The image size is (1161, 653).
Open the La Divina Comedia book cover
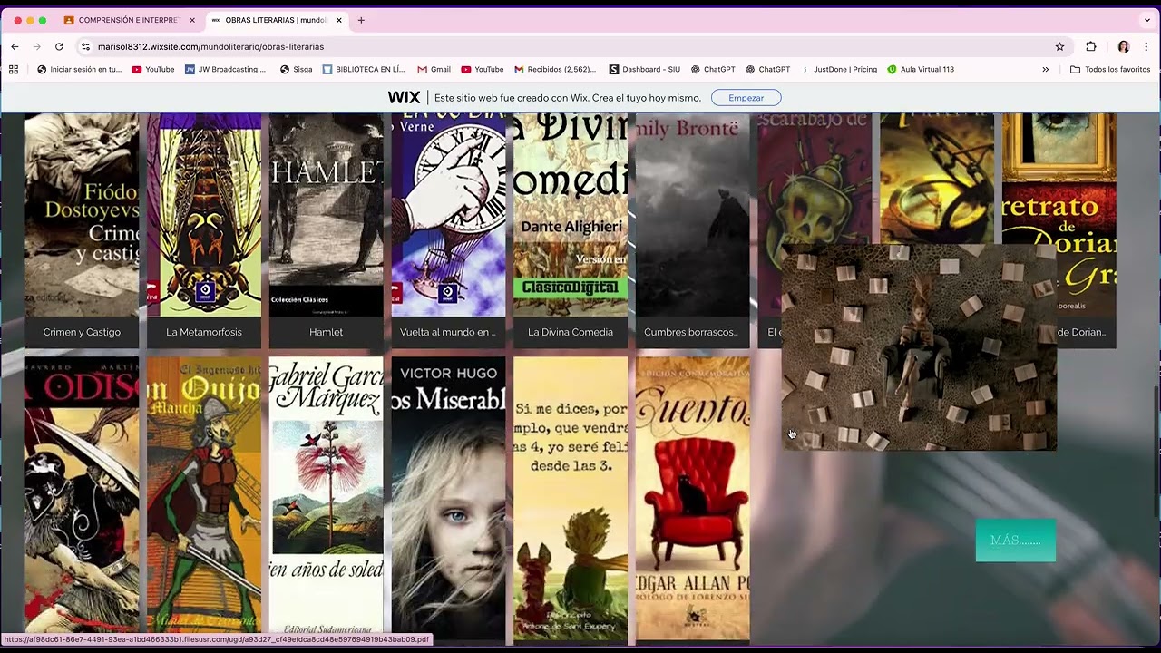[x=571, y=215]
